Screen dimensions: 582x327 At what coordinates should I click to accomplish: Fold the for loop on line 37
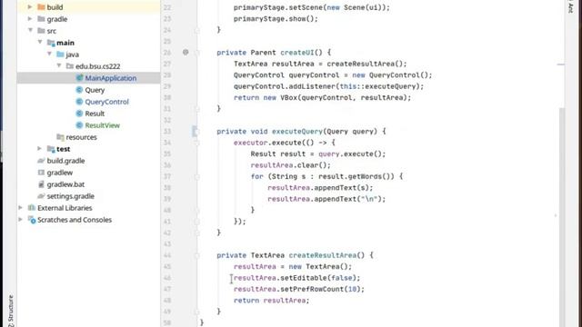[x=197, y=176]
